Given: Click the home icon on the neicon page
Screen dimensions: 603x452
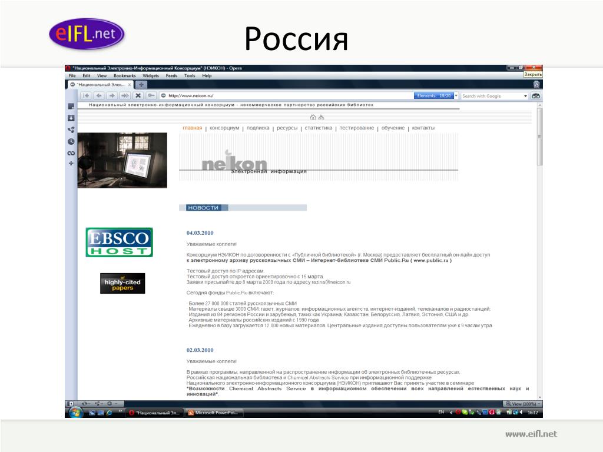Looking at the screenshot, I should [x=313, y=117].
